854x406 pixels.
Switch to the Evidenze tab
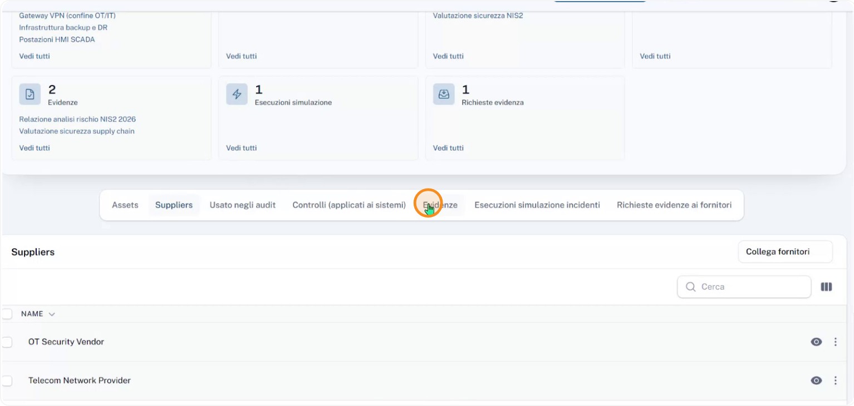440,205
